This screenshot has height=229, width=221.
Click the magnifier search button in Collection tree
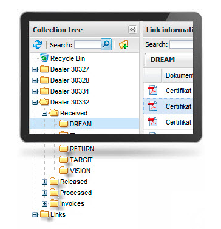(106, 44)
